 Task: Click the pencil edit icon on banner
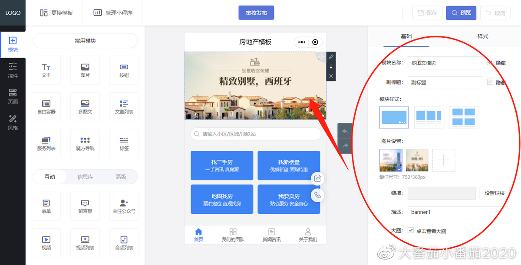[x=331, y=56]
